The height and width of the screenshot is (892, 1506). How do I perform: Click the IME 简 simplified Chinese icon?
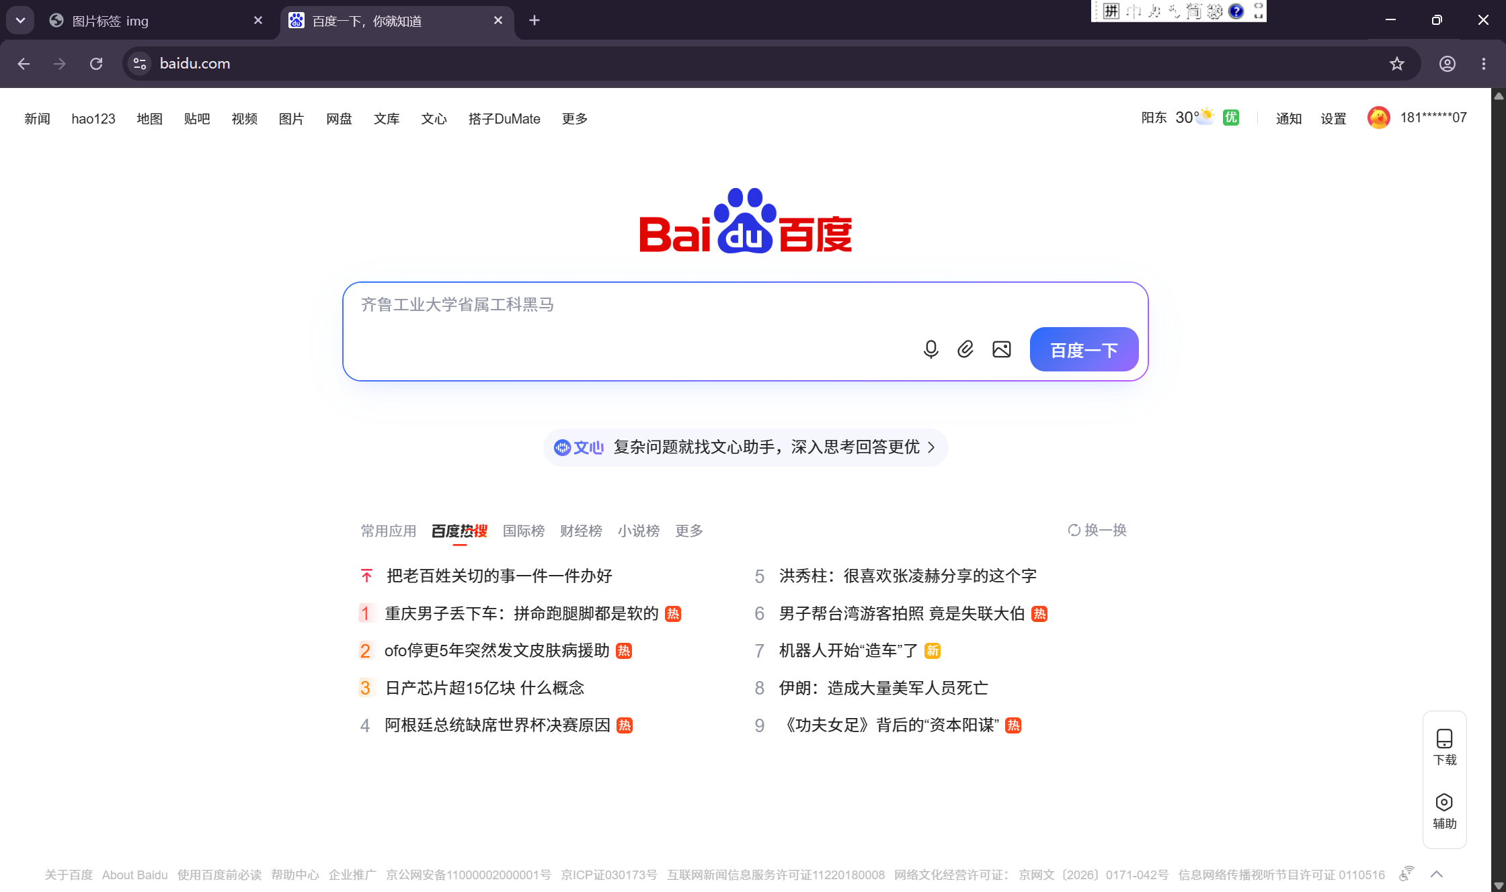[1194, 11]
